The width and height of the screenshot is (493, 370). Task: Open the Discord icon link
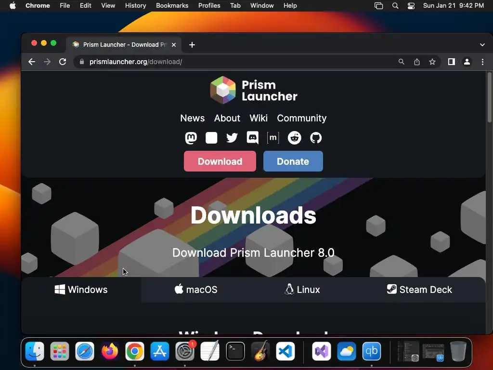[252, 138]
